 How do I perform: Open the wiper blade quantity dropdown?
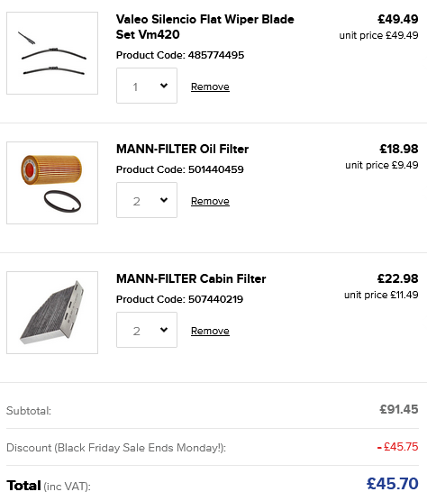pos(147,86)
